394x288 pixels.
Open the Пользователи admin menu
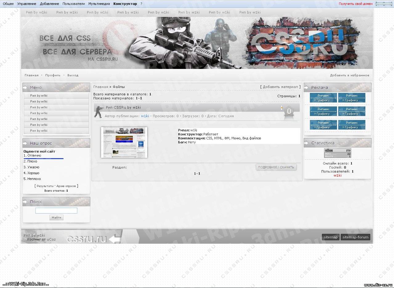coord(74,4)
